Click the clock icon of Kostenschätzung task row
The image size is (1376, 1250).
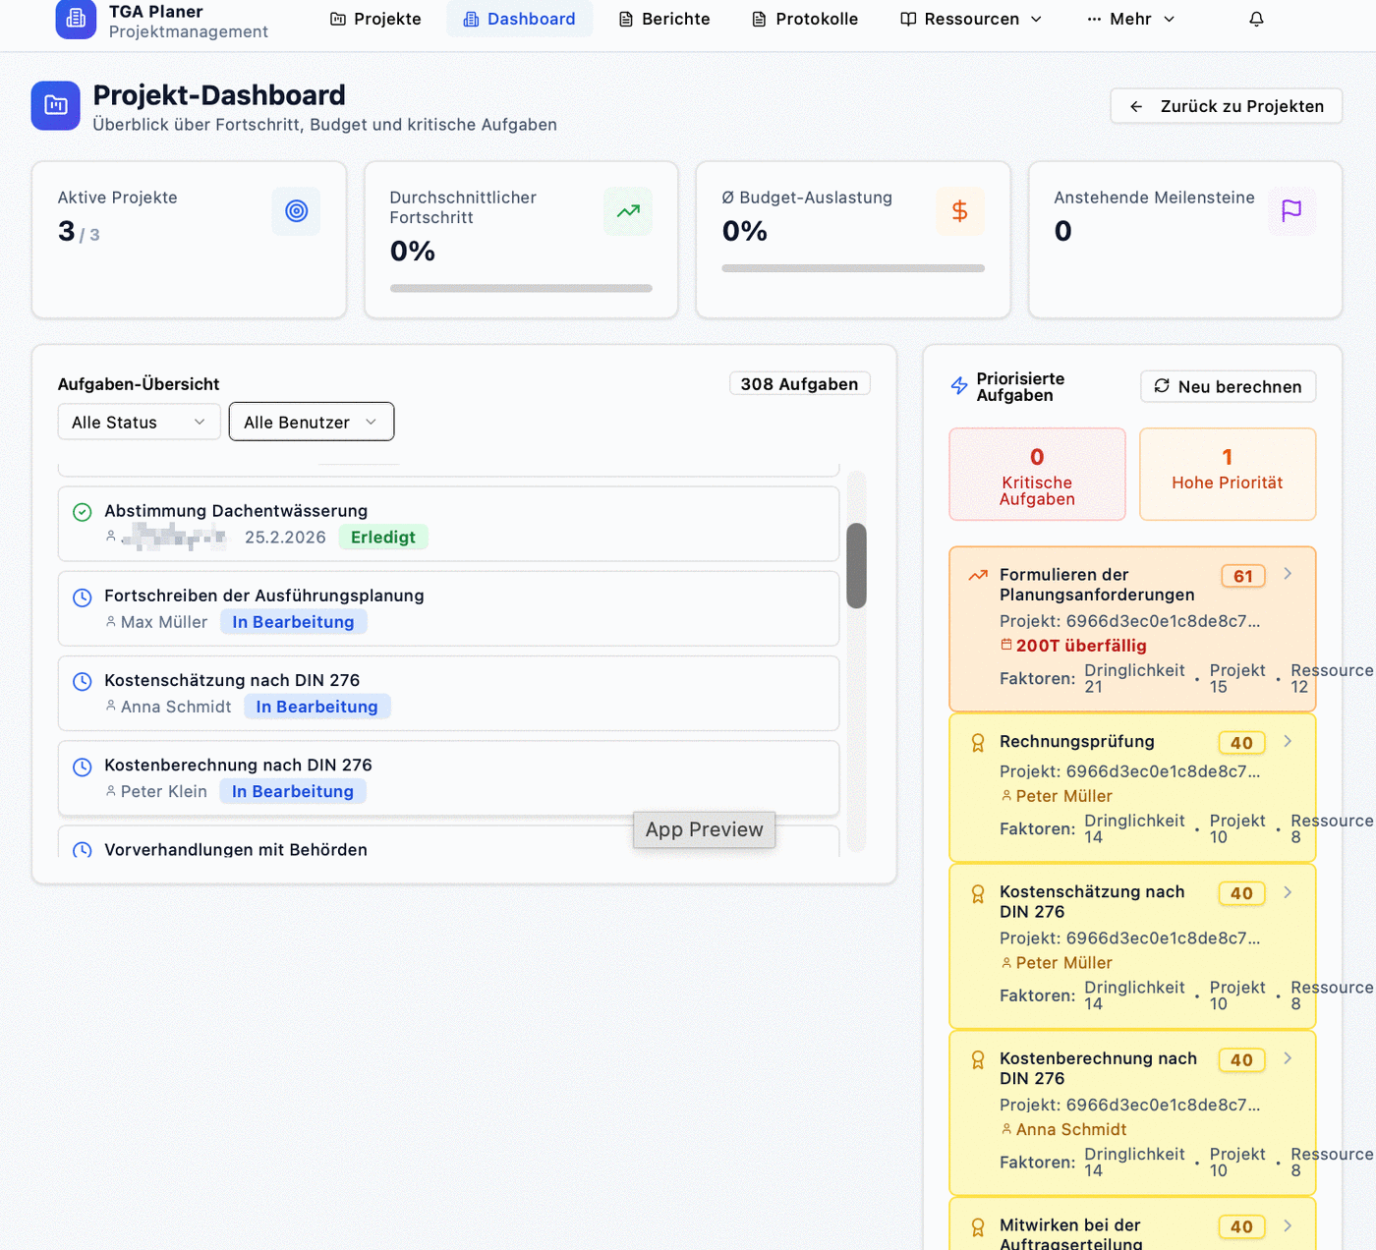tap(83, 681)
